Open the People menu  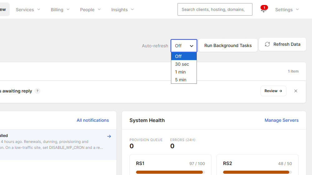(90, 10)
